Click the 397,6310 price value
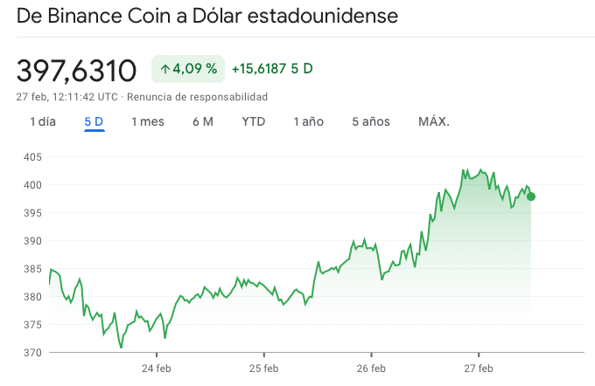 [77, 70]
